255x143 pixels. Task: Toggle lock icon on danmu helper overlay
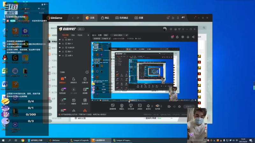42,4
